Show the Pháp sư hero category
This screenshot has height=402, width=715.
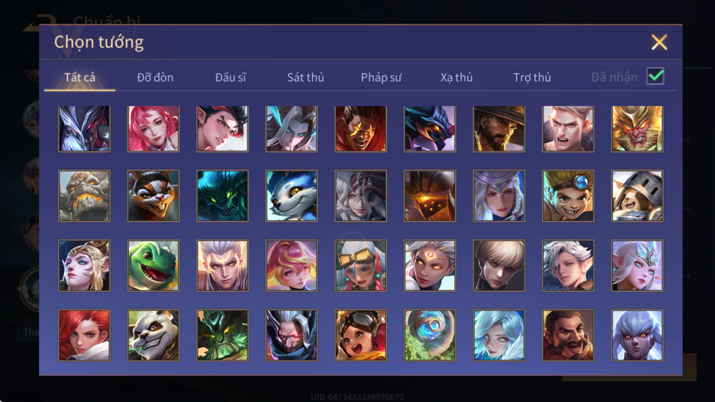[x=381, y=77]
